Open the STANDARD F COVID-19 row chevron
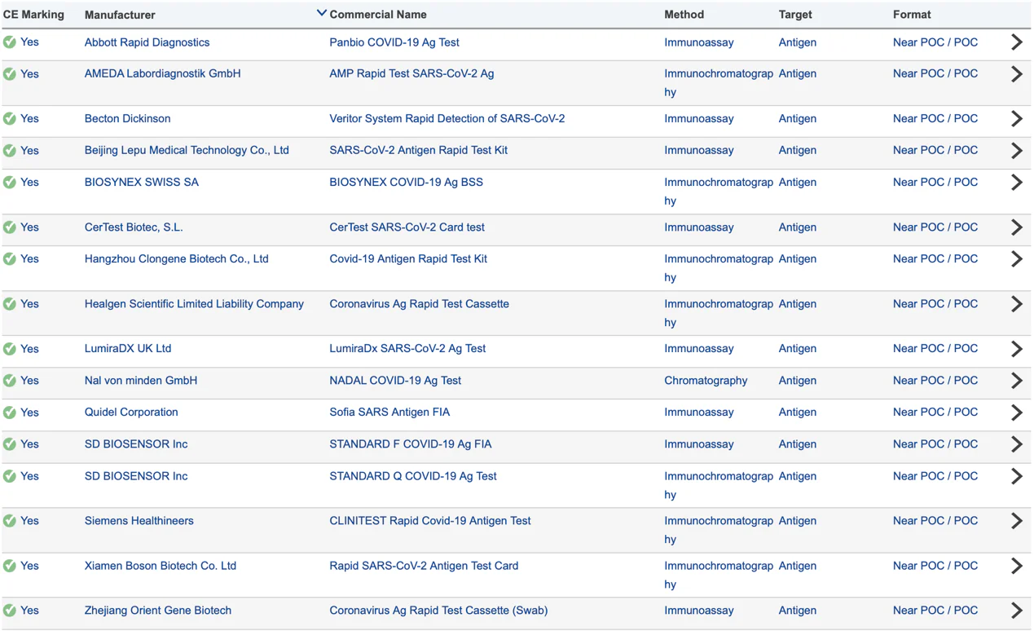This screenshot has height=631, width=1034. pos(1016,444)
